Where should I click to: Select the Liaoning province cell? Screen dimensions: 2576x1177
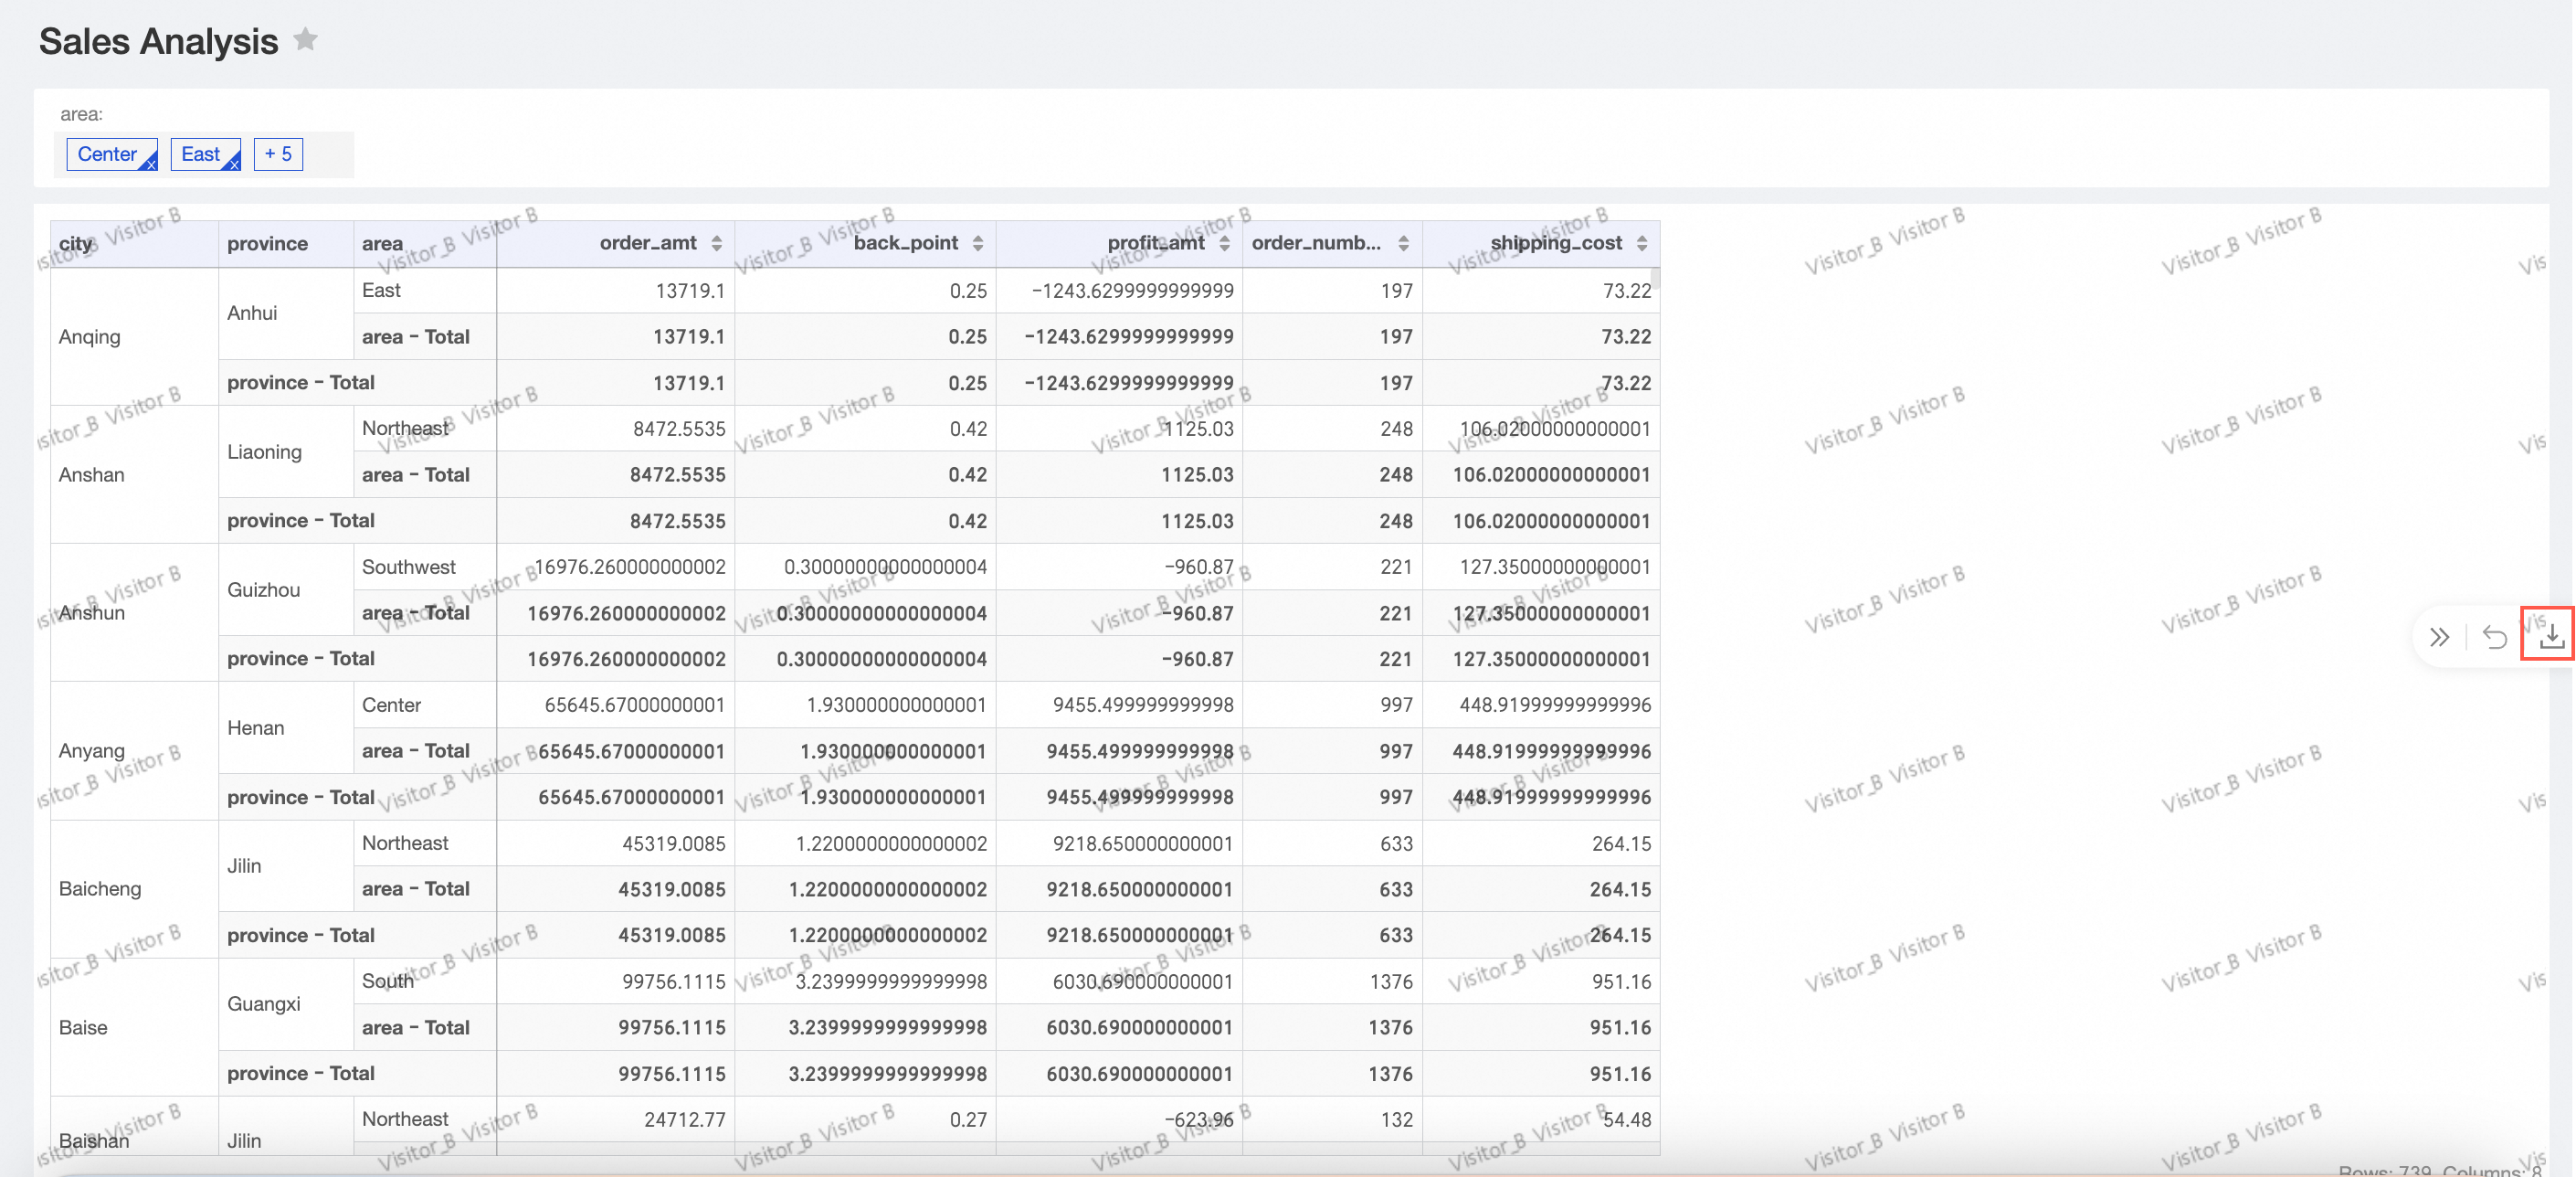(x=264, y=451)
